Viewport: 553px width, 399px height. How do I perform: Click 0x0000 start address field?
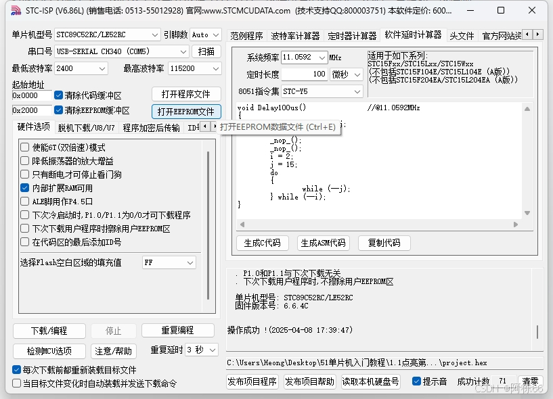pos(32,95)
